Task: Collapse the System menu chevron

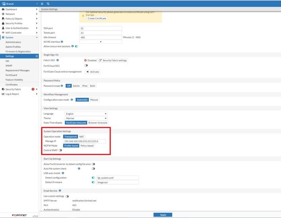Action: (37, 37)
